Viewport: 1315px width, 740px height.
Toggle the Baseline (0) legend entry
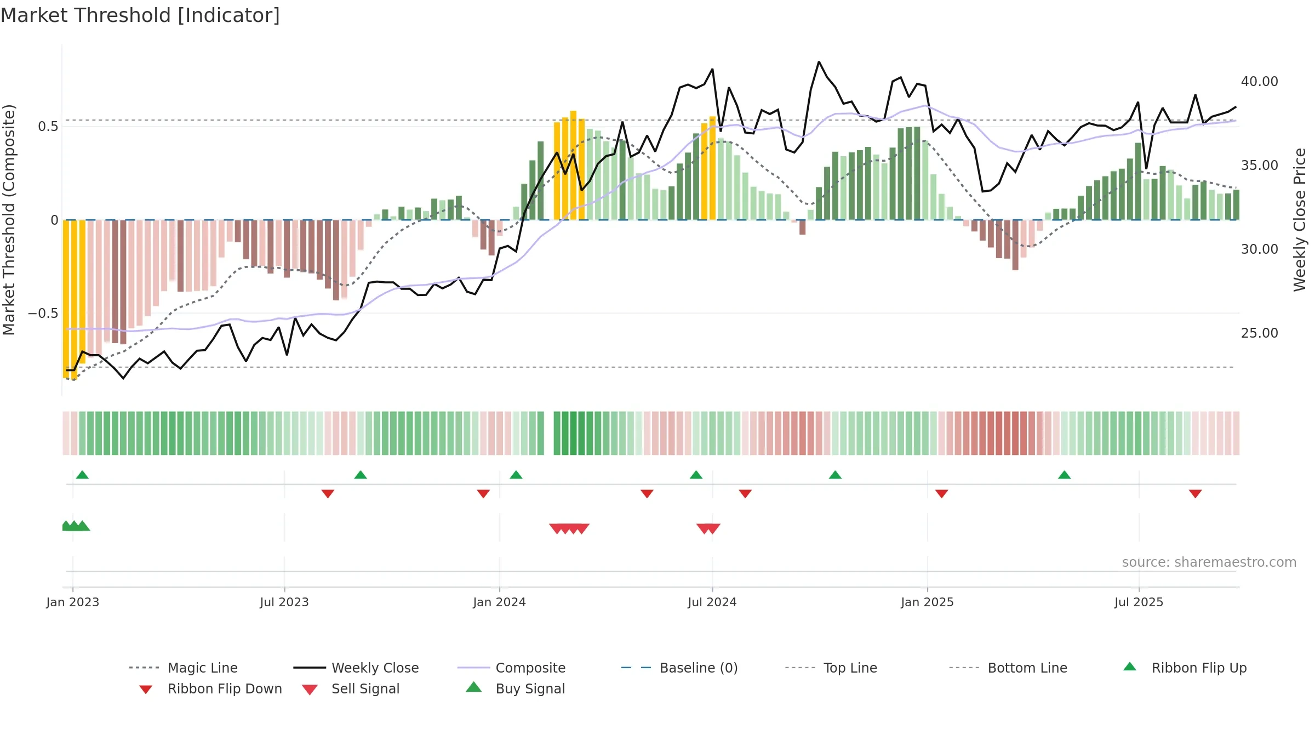click(x=679, y=668)
